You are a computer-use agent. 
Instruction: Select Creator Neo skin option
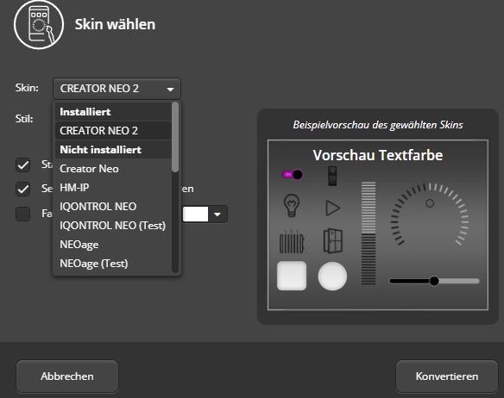tap(113, 169)
